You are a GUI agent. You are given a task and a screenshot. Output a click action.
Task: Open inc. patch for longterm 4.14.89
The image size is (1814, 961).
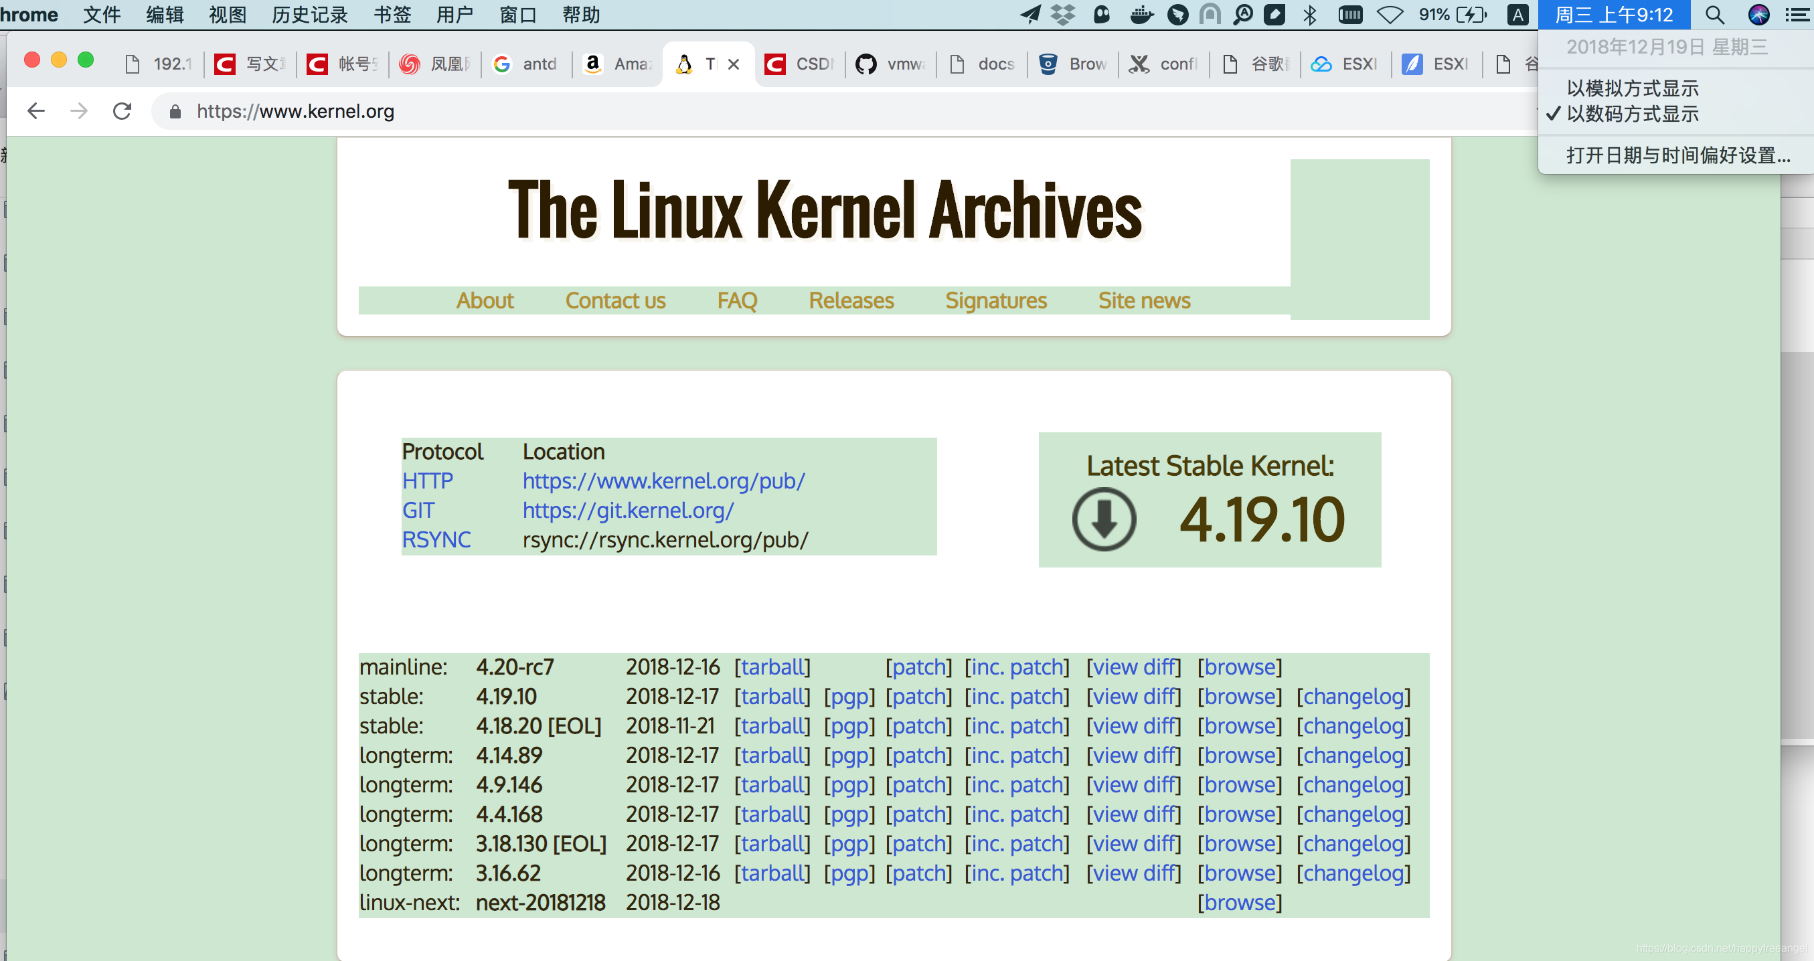1017,756
